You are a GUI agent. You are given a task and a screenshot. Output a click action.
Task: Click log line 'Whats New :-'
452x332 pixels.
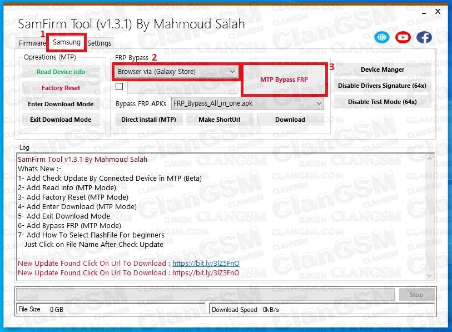coord(39,169)
